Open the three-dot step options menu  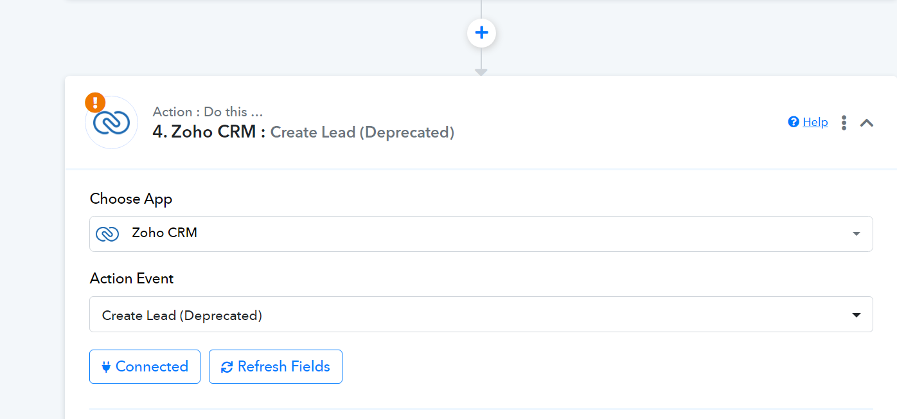coord(844,123)
